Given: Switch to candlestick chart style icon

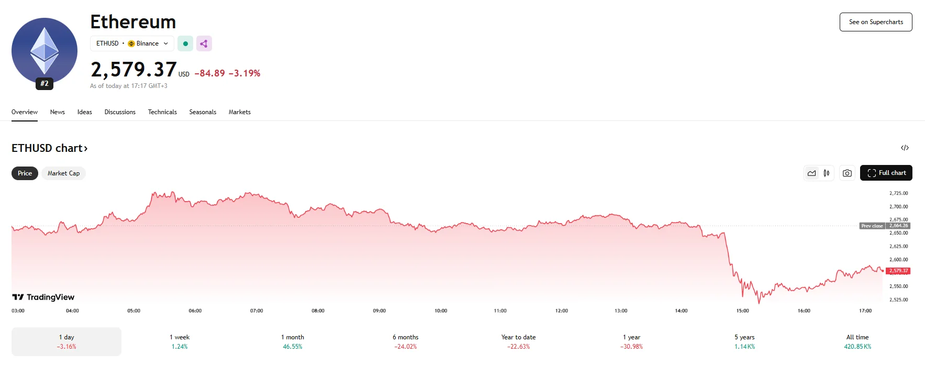Looking at the screenshot, I should 827,173.
